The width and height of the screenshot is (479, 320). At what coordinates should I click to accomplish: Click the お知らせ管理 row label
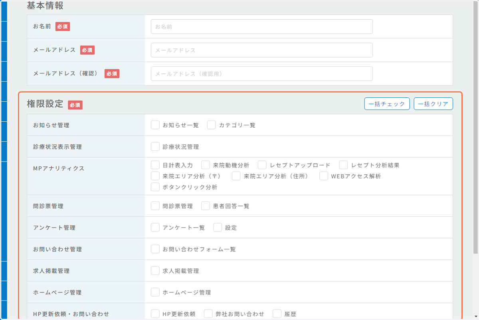coord(51,125)
